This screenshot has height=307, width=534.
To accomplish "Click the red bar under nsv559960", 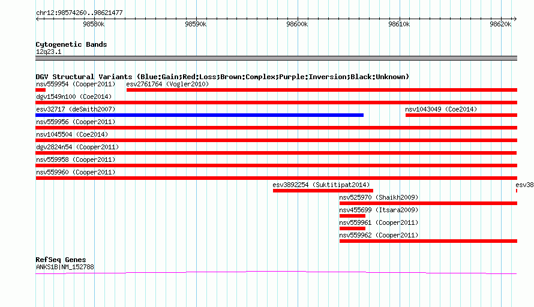I will 277,178.
